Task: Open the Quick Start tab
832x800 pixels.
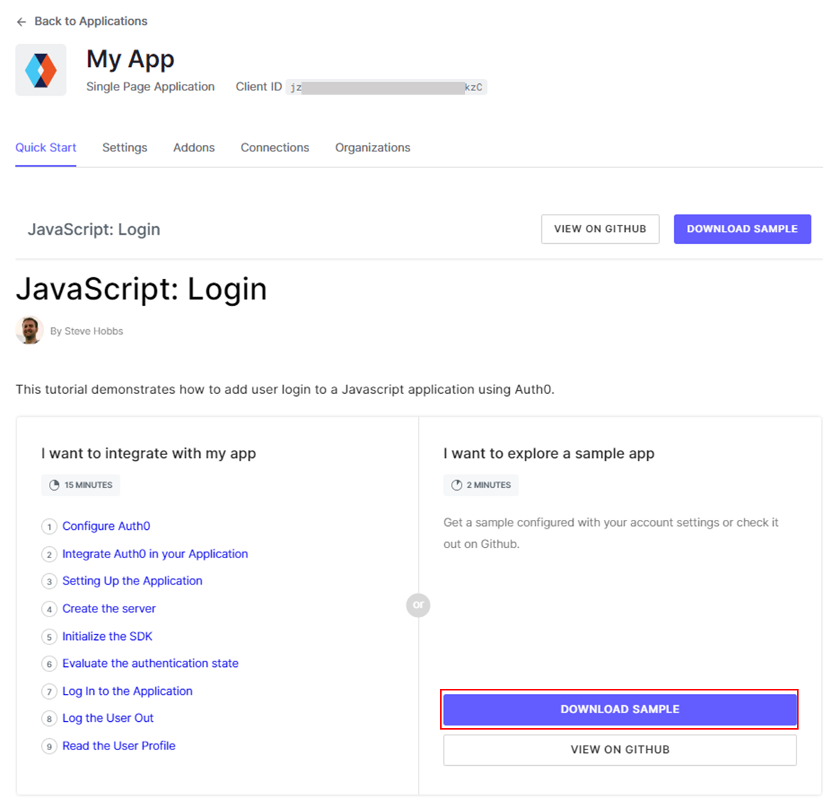Action: click(46, 147)
